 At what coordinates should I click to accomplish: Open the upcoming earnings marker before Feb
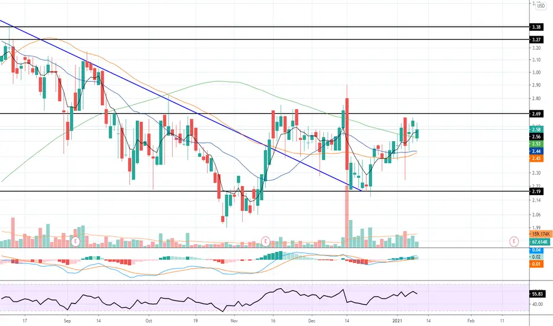pyautogui.click(x=514, y=241)
